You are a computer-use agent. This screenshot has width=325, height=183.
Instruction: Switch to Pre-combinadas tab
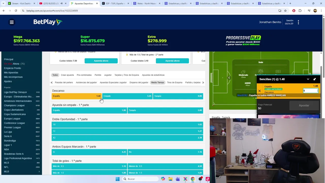pyautogui.click(x=84, y=75)
